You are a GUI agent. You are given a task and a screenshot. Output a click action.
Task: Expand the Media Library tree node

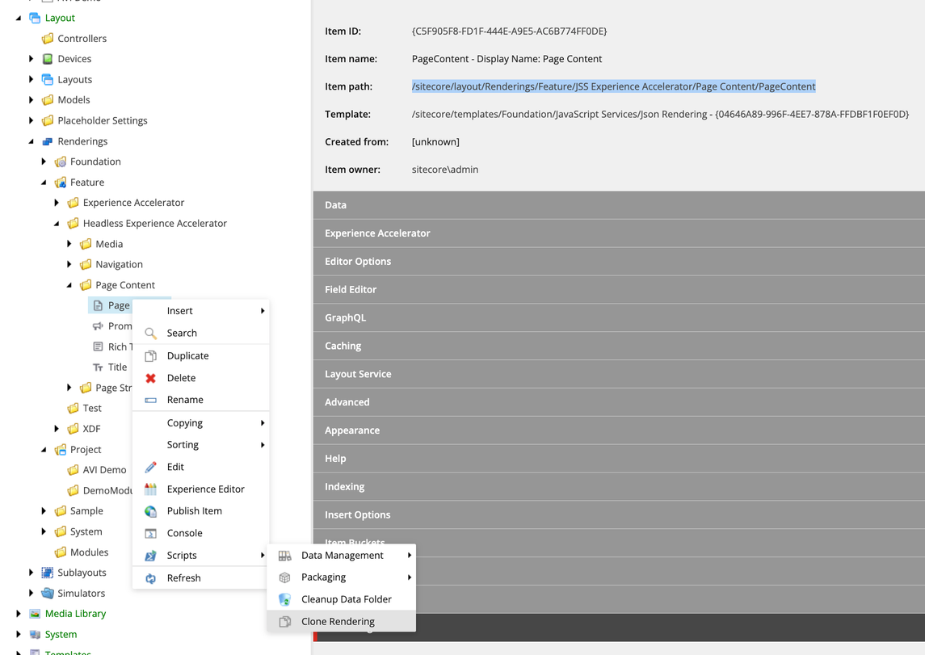click(19, 614)
